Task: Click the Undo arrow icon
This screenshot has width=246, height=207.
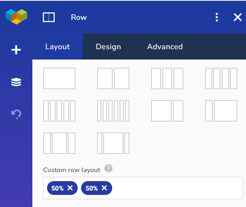Action: coord(16,114)
